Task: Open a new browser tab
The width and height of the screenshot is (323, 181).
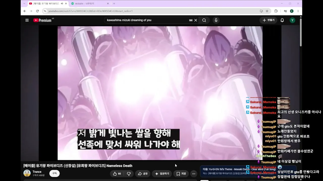Action: 114,4
